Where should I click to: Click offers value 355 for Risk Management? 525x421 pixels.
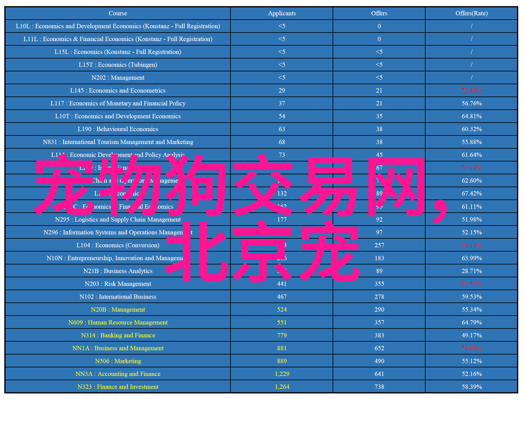pyautogui.click(x=379, y=284)
